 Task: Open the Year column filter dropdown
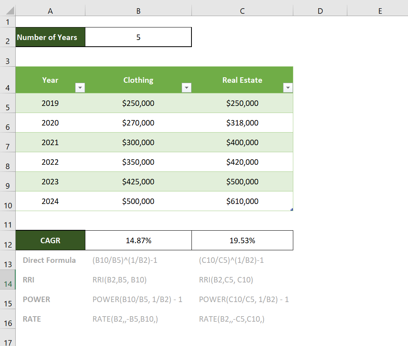(x=80, y=87)
